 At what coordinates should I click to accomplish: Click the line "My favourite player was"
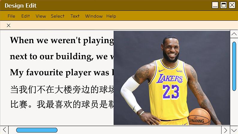point(62,73)
